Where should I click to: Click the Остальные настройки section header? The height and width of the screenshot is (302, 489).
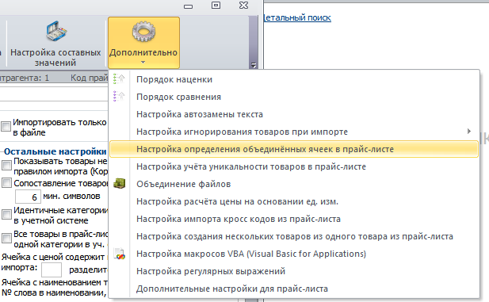coord(55,151)
